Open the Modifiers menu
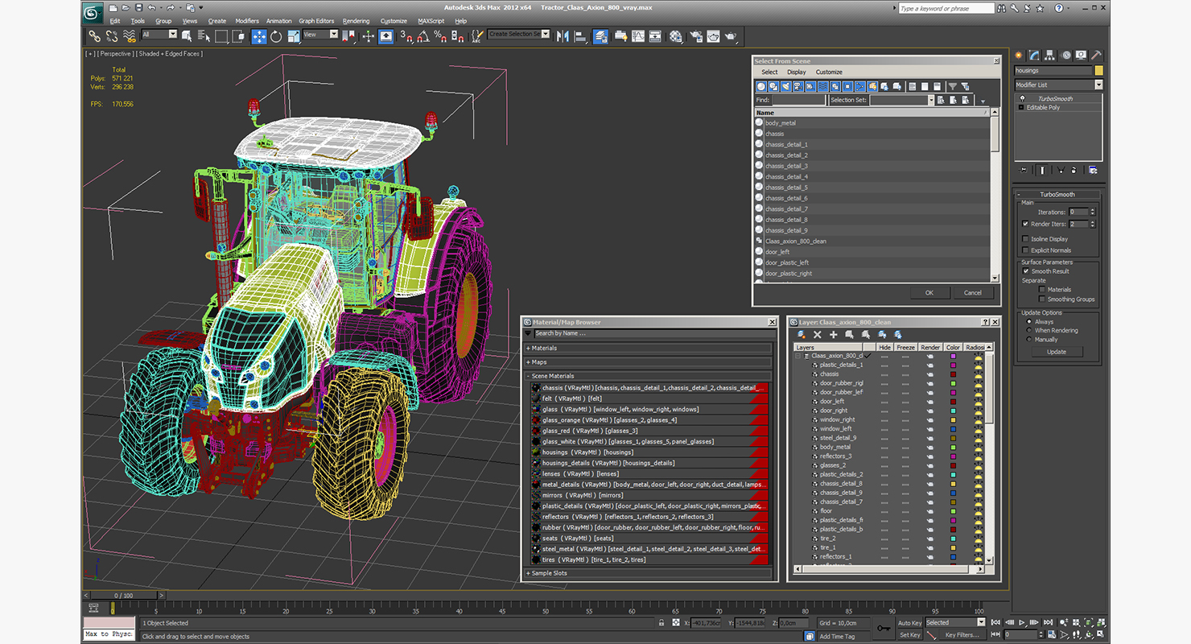The height and width of the screenshot is (644, 1191). (x=247, y=21)
